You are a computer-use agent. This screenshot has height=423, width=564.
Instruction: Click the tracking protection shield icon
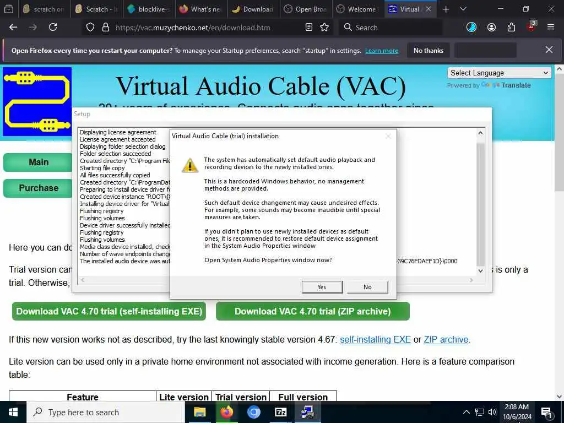pos(90,28)
